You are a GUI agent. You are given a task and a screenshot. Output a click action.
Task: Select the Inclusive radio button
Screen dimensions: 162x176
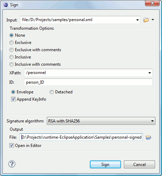point(11,57)
